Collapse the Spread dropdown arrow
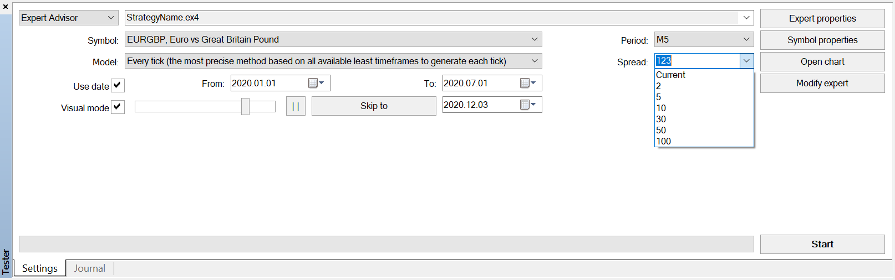This screenshot has height=280, width=895. [746, 61]
